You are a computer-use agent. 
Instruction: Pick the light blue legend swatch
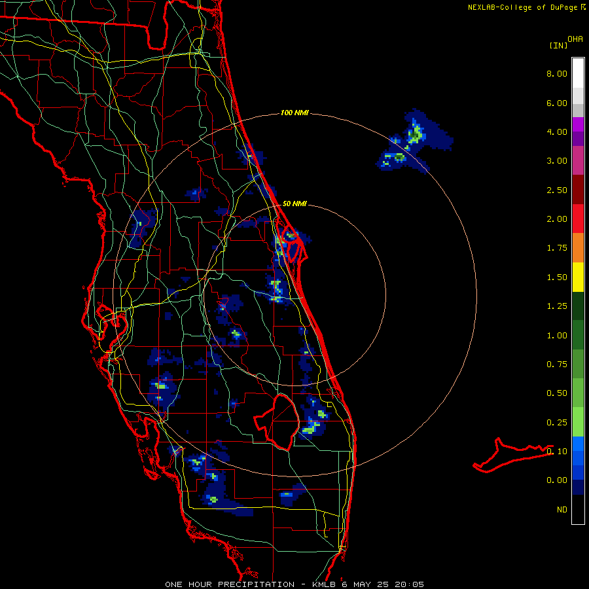point(578,444)
